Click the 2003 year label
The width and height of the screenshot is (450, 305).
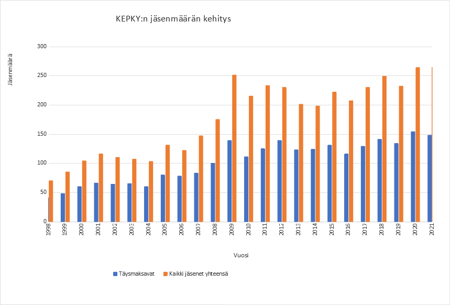coord(131,229)
